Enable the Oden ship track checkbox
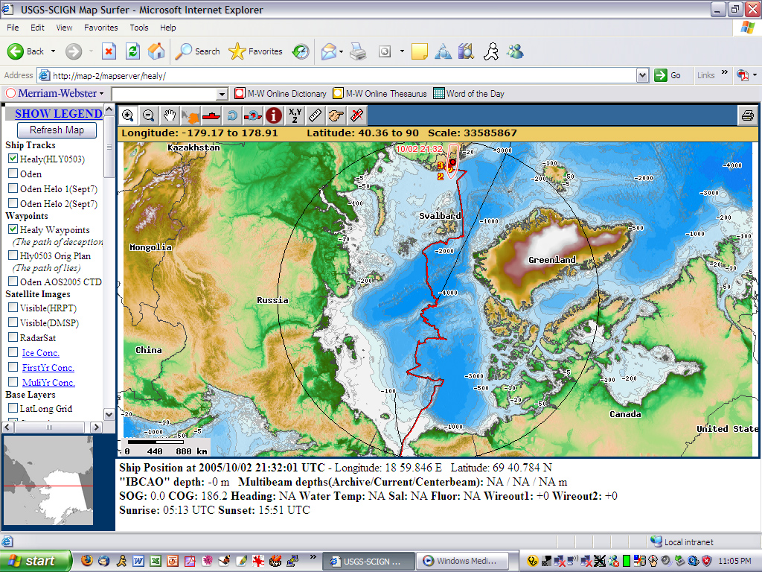 pyautogui.click(x=13, y=174)
